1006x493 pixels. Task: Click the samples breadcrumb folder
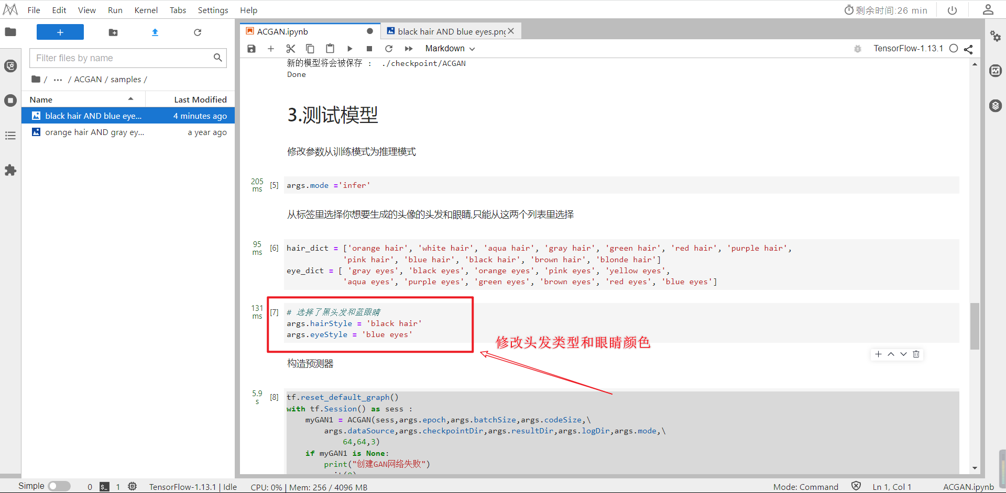tap(126, 80)
